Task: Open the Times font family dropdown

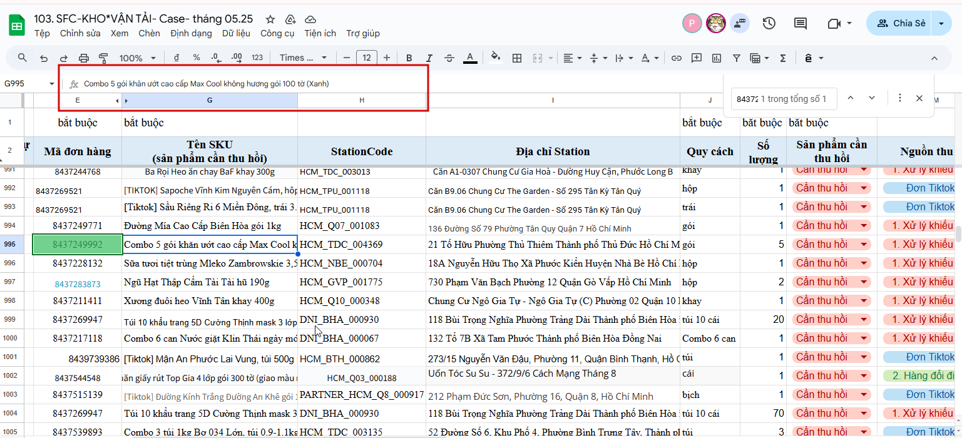Action: 303,58
